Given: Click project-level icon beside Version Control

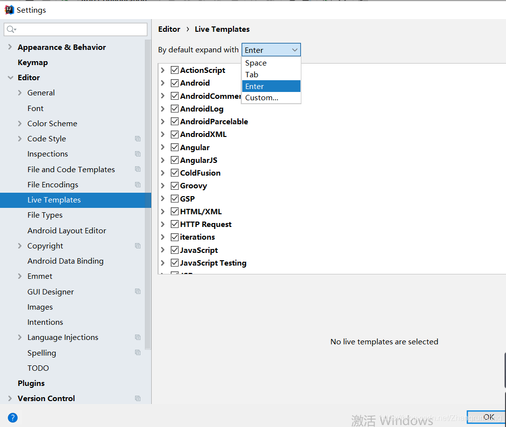Looking at the screenshot, I should tap(138, 398).
